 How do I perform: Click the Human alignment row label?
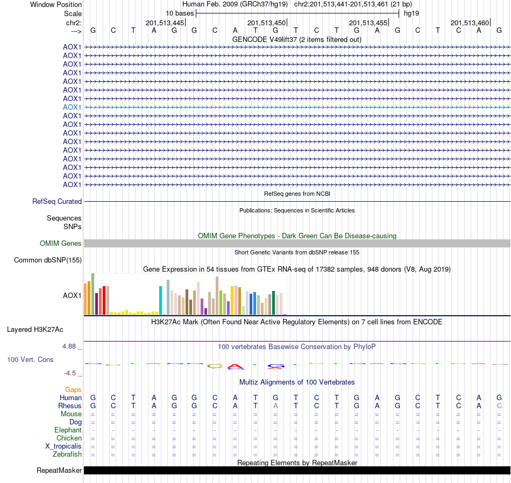coord(70,397)
